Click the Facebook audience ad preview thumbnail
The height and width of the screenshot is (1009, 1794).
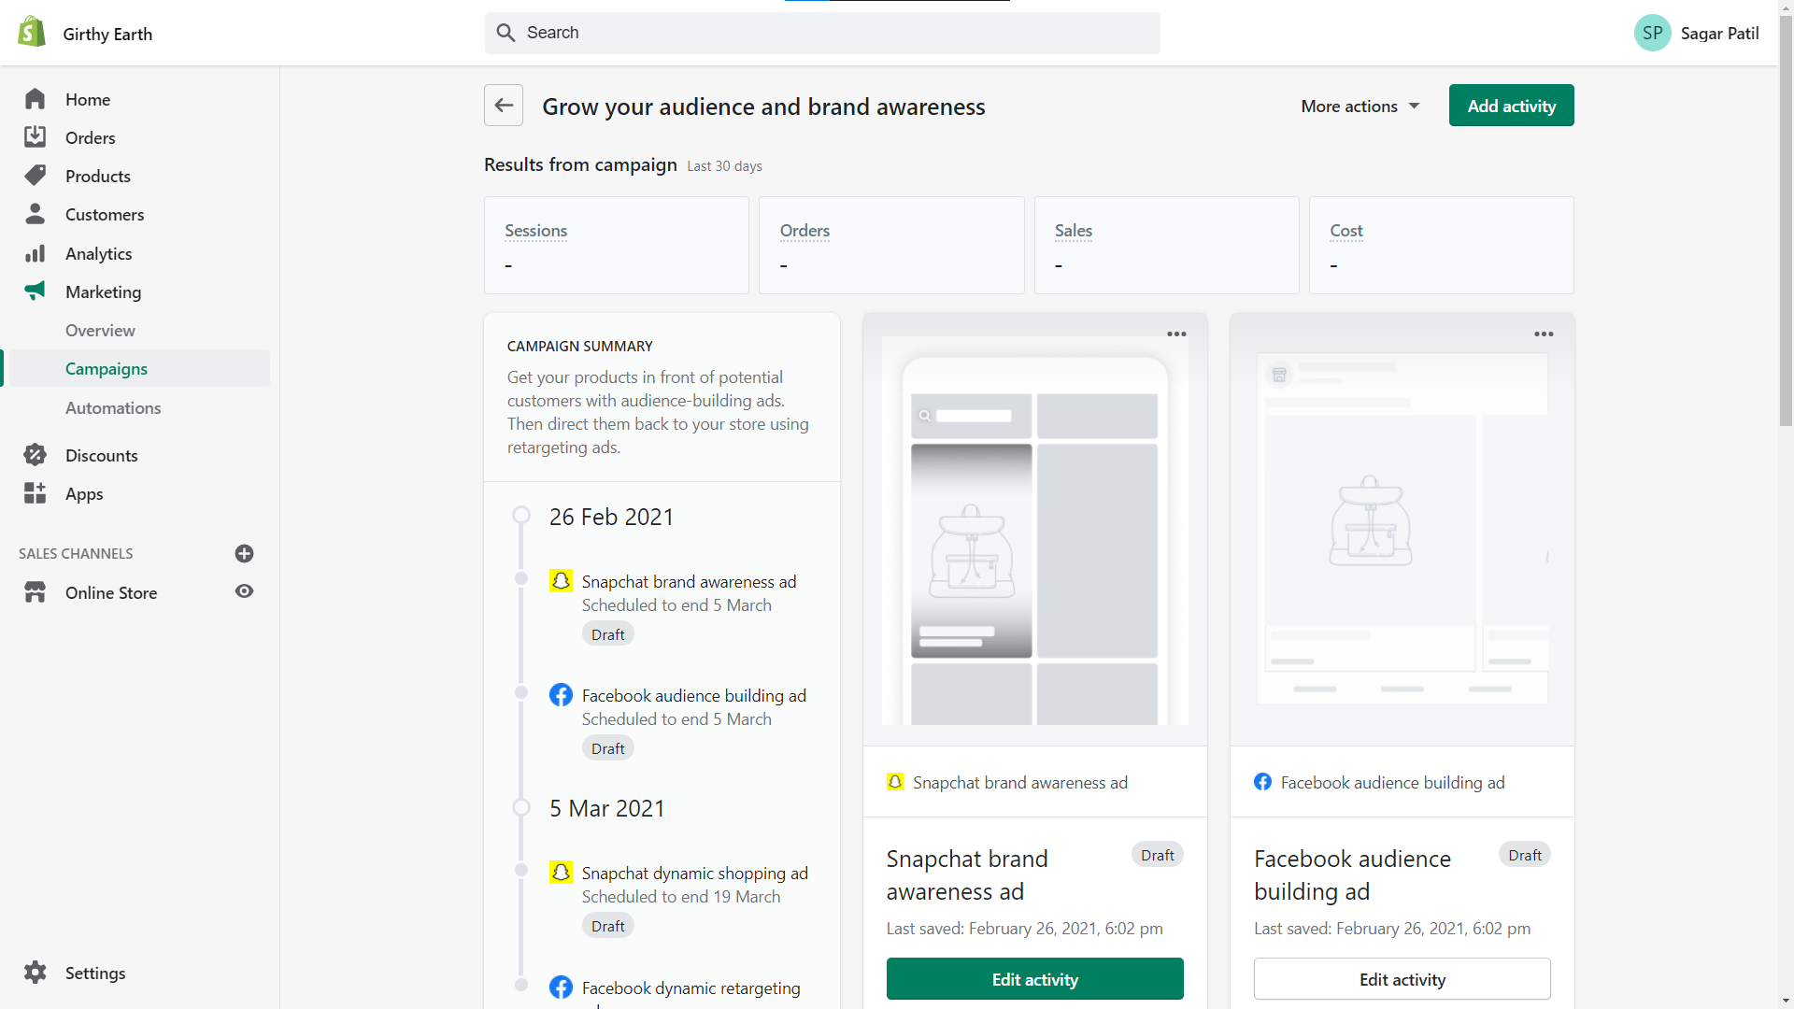(x=1402, y=528)
